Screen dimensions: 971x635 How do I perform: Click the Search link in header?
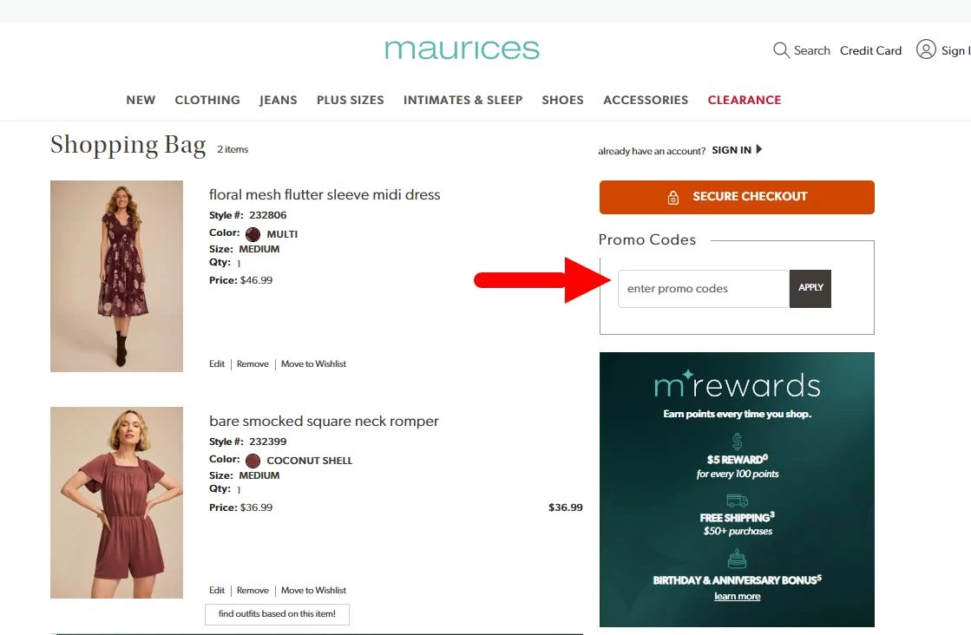812,51
